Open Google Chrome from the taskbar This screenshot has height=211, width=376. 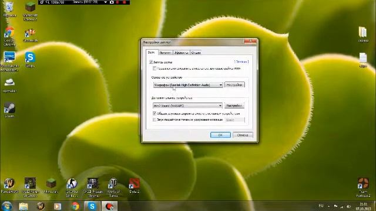click(75, 206)
